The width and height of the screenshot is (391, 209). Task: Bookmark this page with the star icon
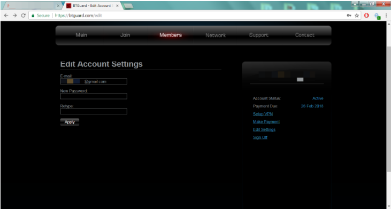click(357, 16)
